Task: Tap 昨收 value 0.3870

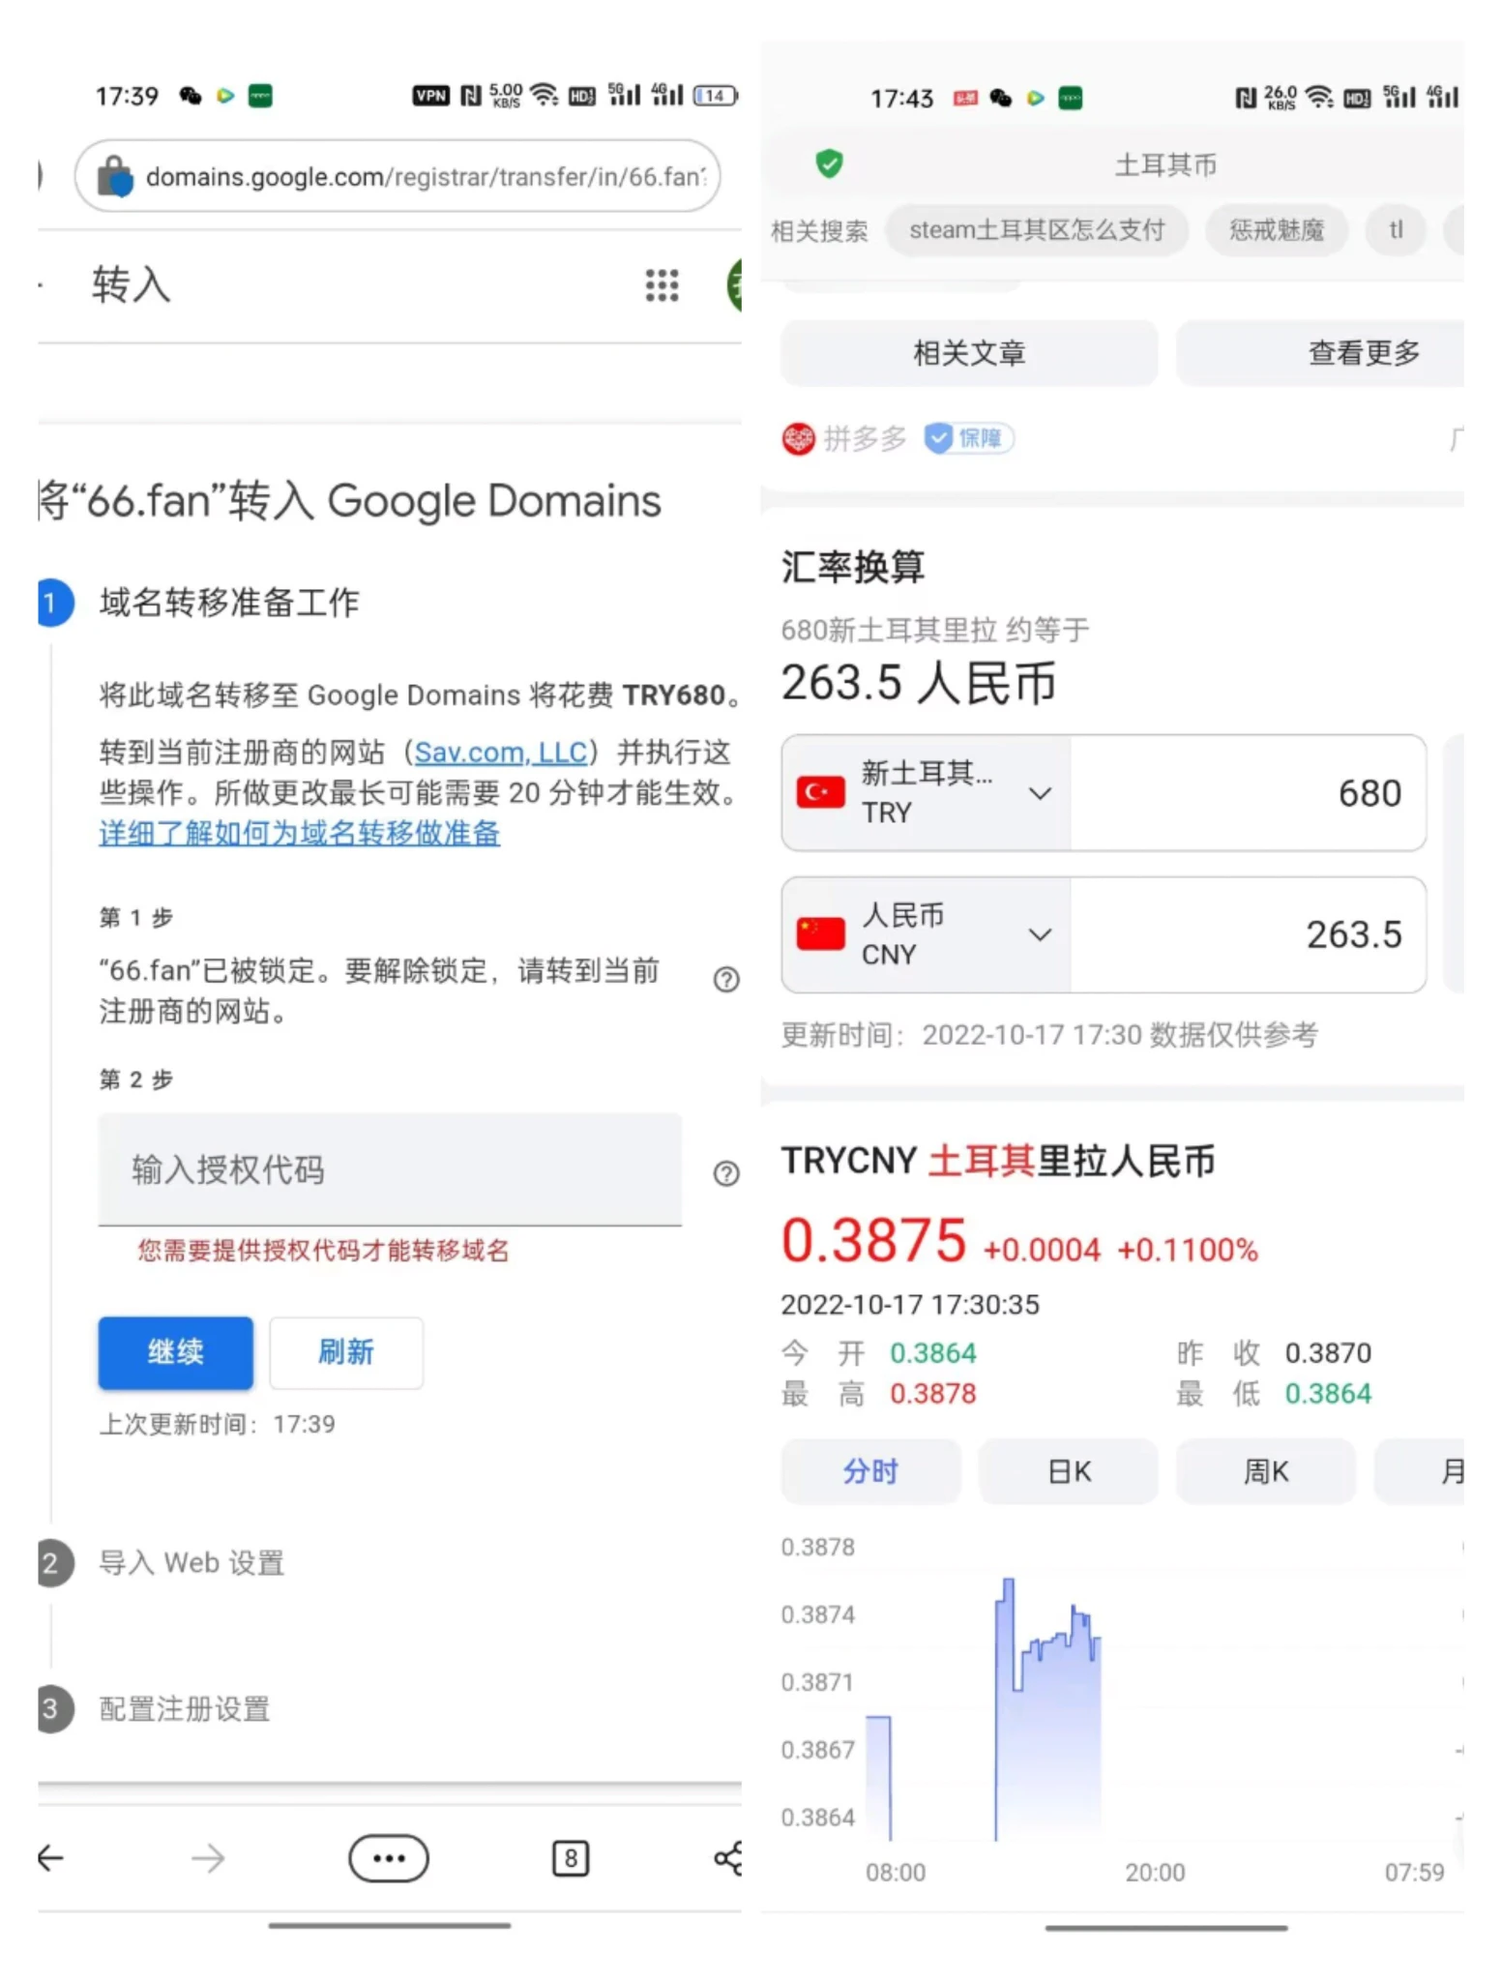Action: click(x=1328, y=1352)
